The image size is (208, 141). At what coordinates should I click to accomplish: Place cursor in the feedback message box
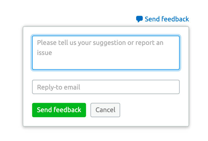tap(106, 53)
